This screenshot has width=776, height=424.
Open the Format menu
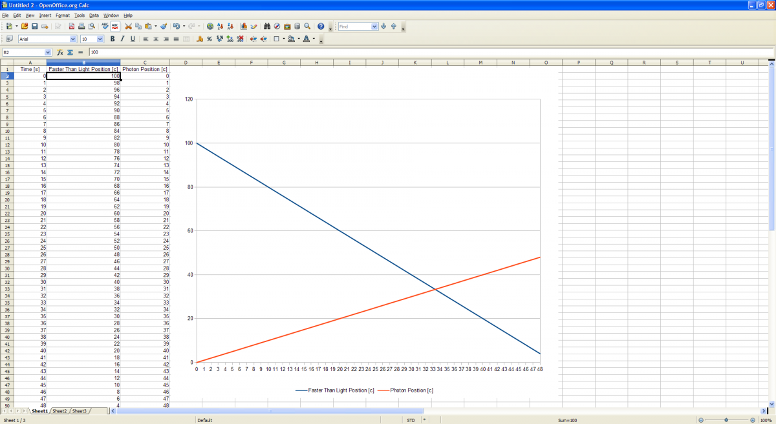point(62,15)
